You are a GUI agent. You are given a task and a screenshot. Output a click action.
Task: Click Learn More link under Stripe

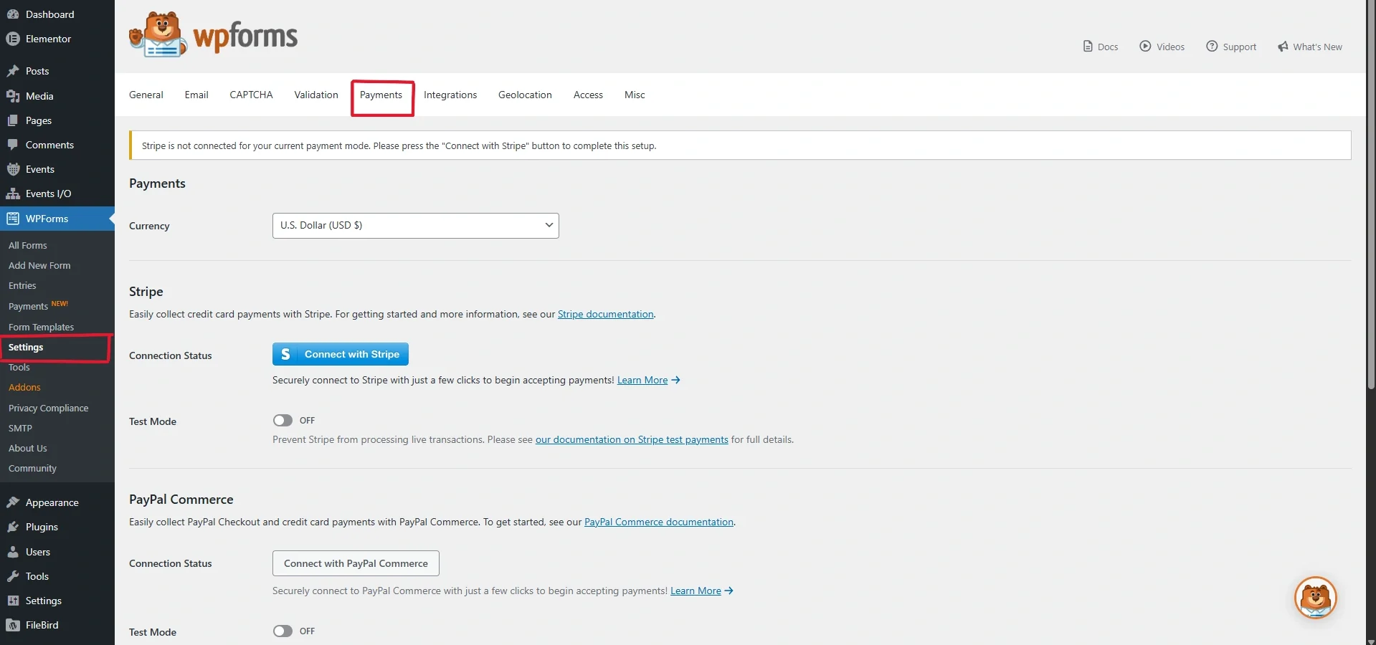642,380
